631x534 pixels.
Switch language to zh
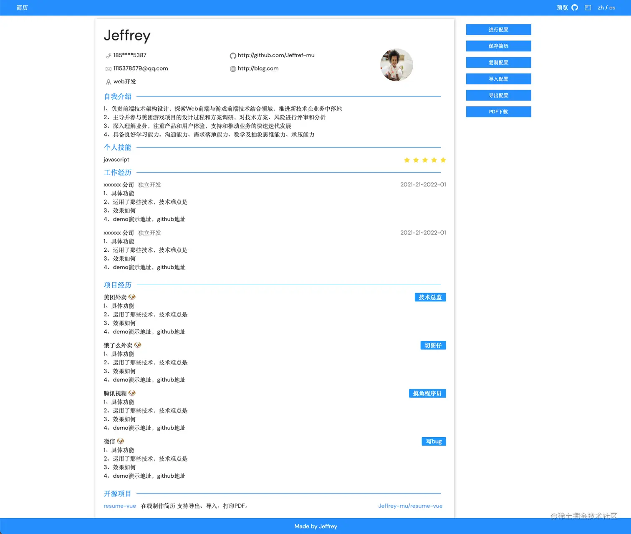(601, 8)
